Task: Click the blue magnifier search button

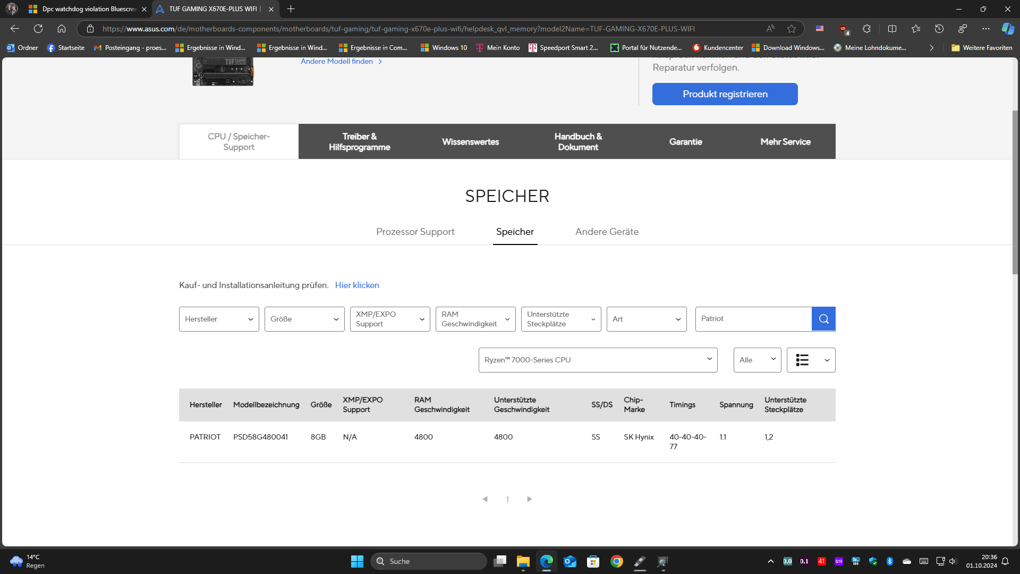Action: [823, 319]
